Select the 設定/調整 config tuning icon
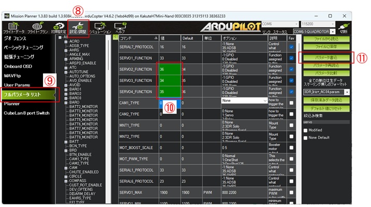 click(x=79, y=27)
